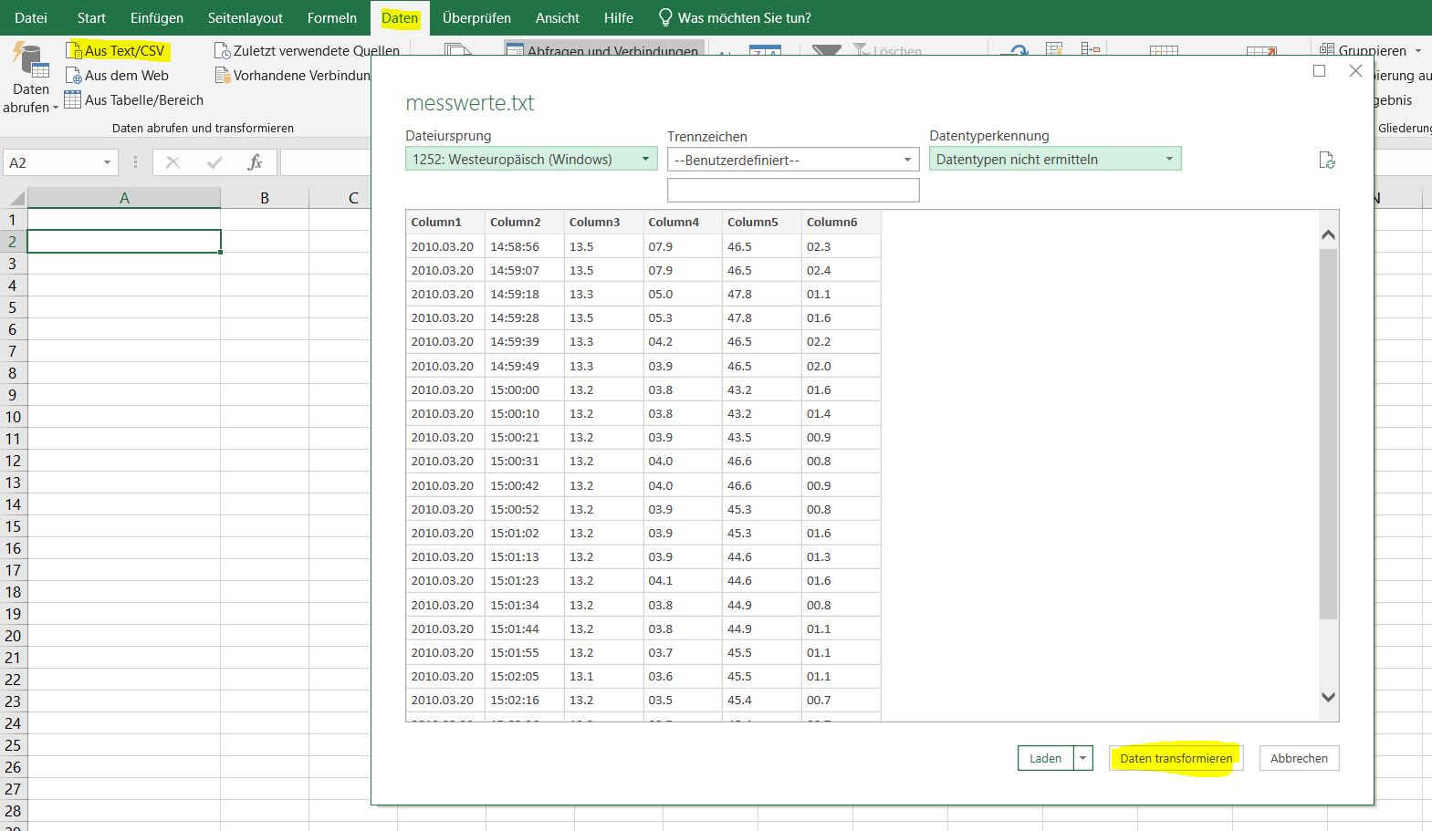Click cell A2 in the worksheet
The height and width of the screenshot is (831, 1432).
[124, 242]
